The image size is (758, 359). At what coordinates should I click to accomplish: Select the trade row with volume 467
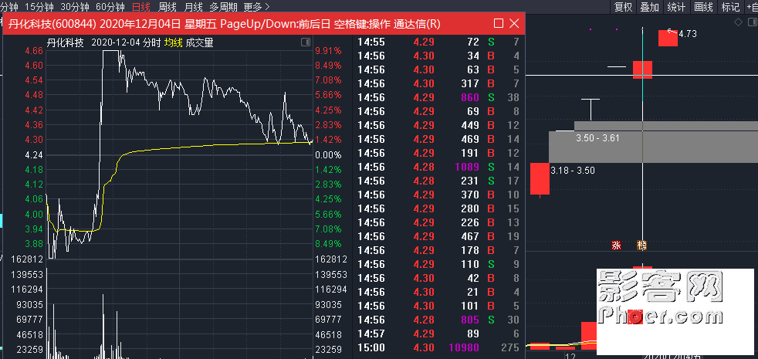(x=438, y=236)
